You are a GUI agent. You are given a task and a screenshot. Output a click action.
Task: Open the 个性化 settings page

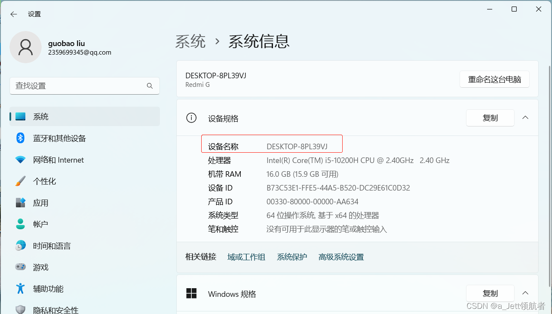point(85,181)
